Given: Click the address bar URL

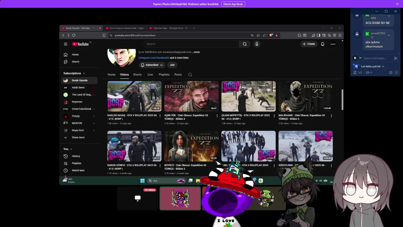Looking at the screenshot, I should (x=135, y=35).
